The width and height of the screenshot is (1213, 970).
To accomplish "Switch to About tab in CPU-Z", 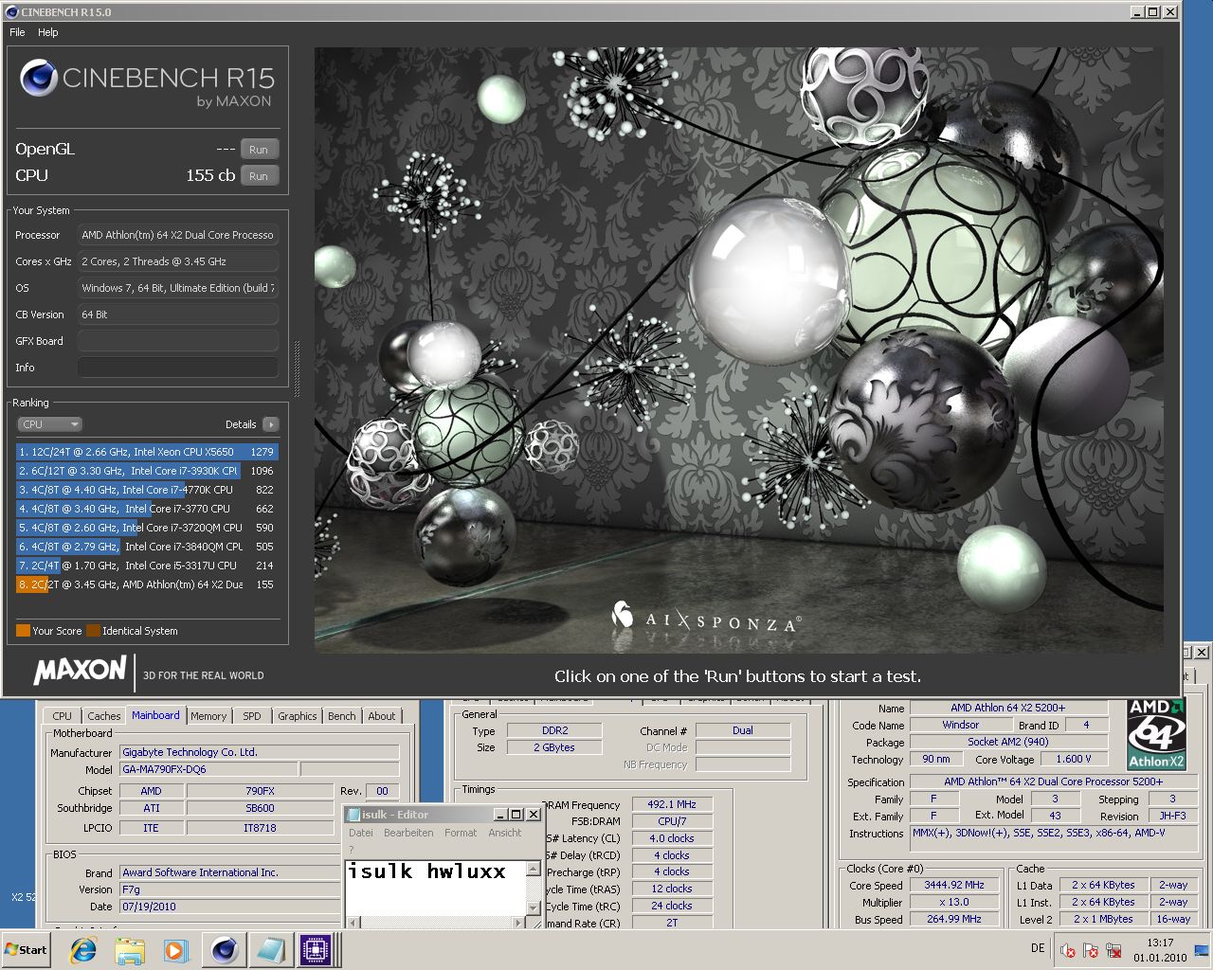I will (382, 716).
